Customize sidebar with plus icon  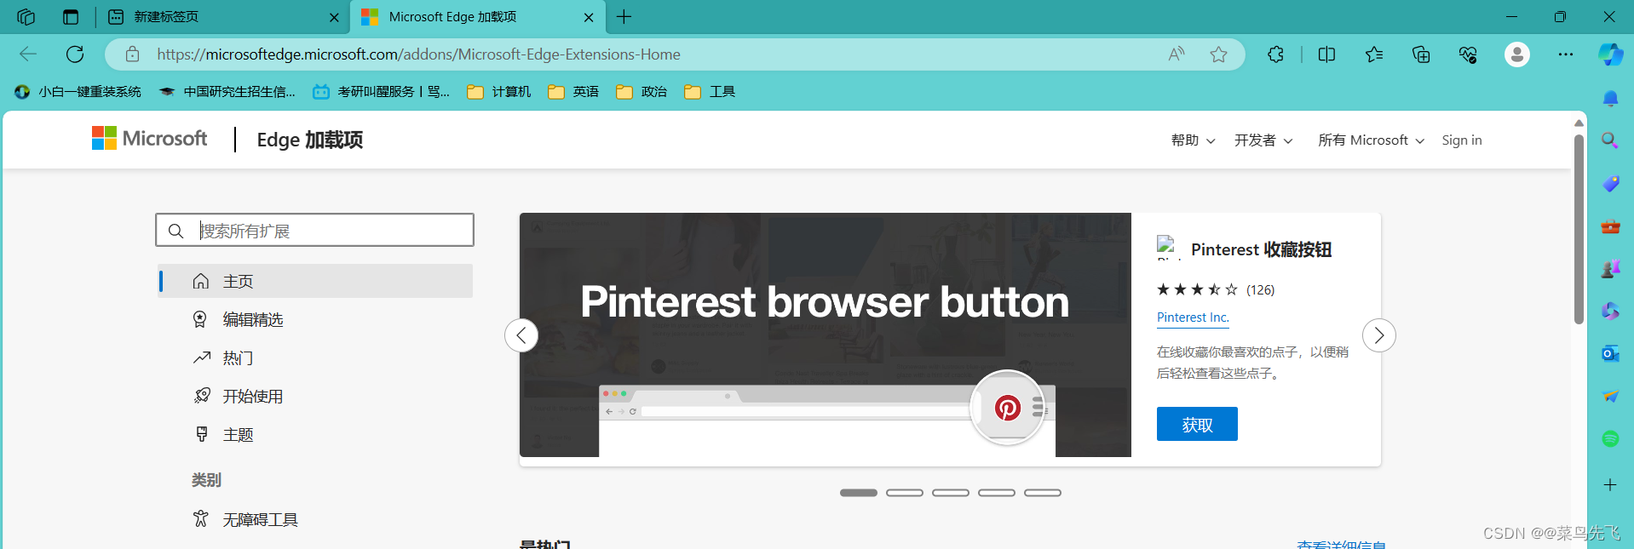tap(1610, 484)
